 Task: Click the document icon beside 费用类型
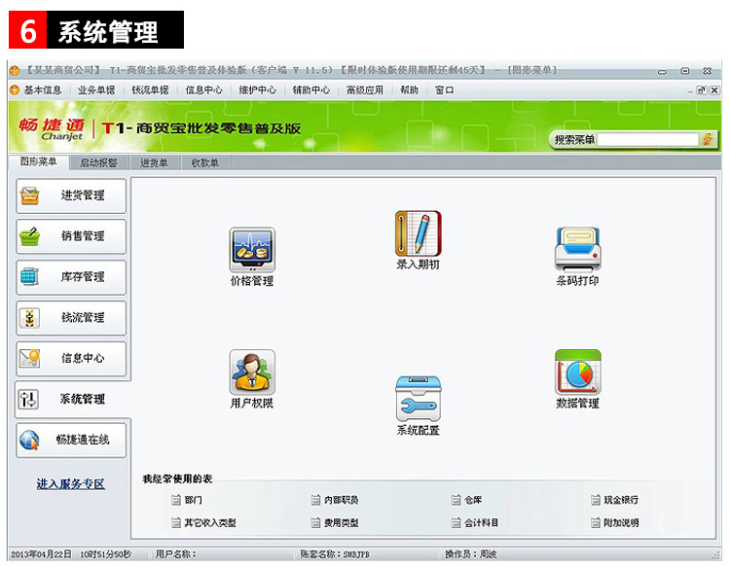[x=315, y=522]
